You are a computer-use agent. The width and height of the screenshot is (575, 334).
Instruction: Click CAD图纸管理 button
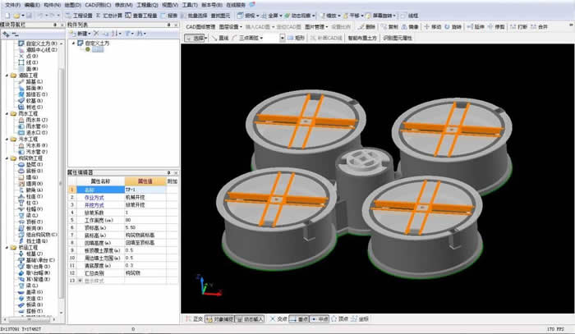(200, 27)
